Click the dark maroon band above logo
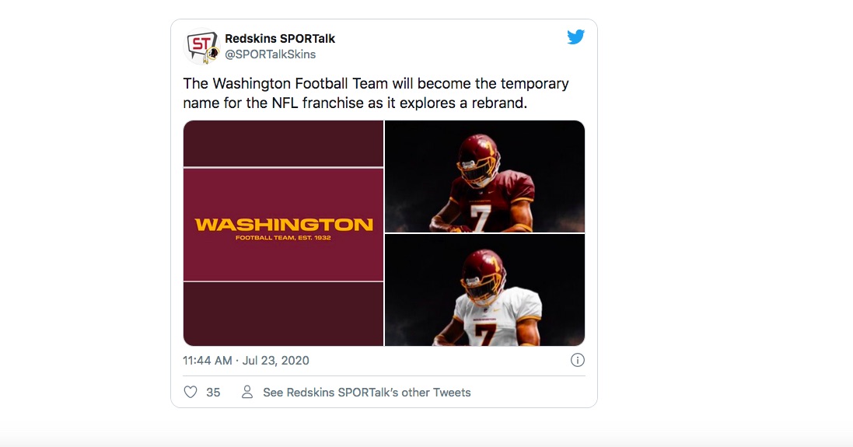Screen dimensions: 853x447 pyautogui.click(x=284, y=144)
